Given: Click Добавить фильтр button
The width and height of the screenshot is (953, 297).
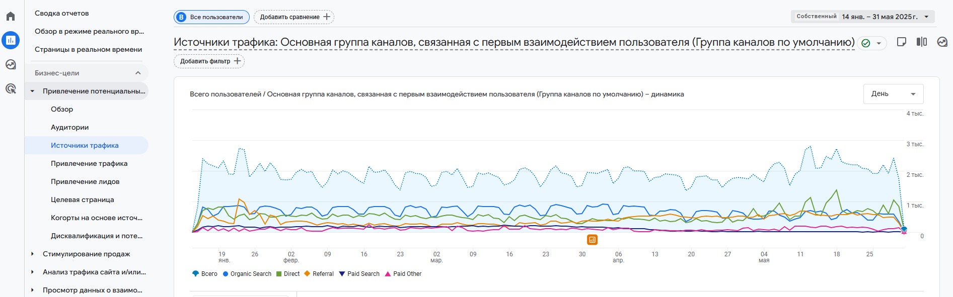Looking at the screenshot, I should (209, 61).
